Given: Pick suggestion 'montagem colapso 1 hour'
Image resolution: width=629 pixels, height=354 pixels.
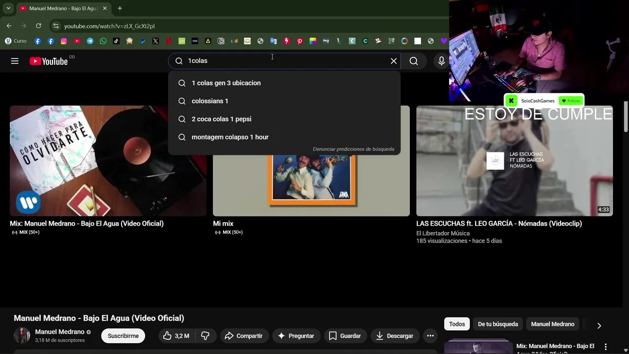Looking at the screenshot, I should [x=284, y=137].
